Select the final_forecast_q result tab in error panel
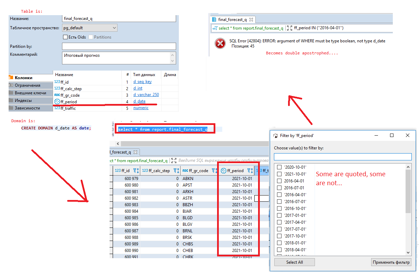 coord(232,20)
